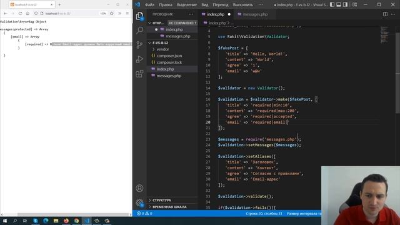Image resolution: width=400 pixels, height=225 pixels.
Task: Open the overflow menu ellipsis in menu bar
Action: (261, 4)
